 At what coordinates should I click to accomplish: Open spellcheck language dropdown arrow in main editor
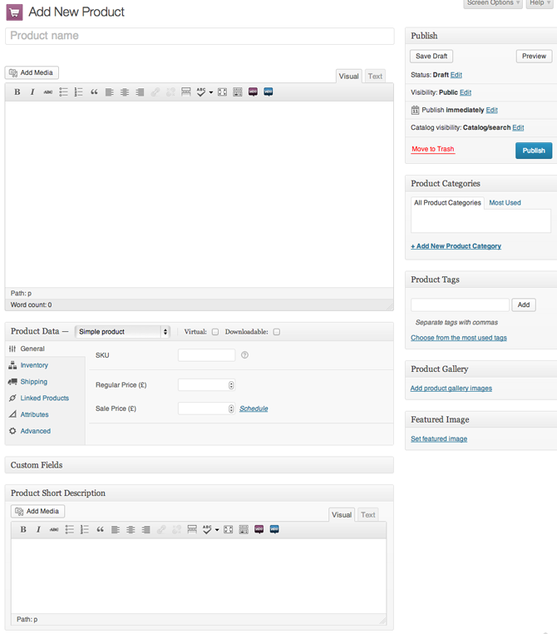211,92
